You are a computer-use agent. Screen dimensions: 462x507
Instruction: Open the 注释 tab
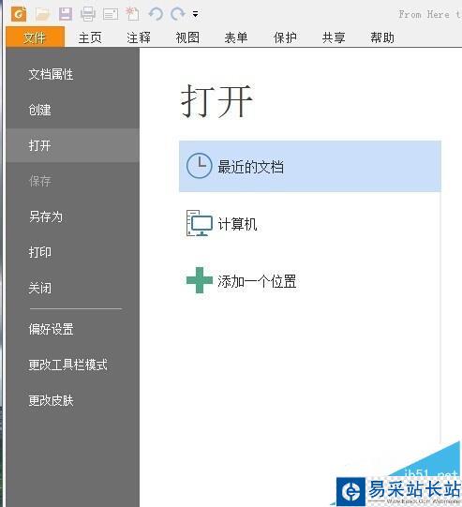(x=139, y=37)
